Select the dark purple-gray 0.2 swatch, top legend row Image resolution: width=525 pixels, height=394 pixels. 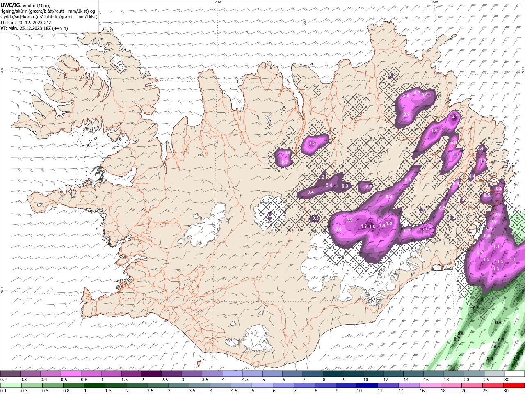click(10, 374)
